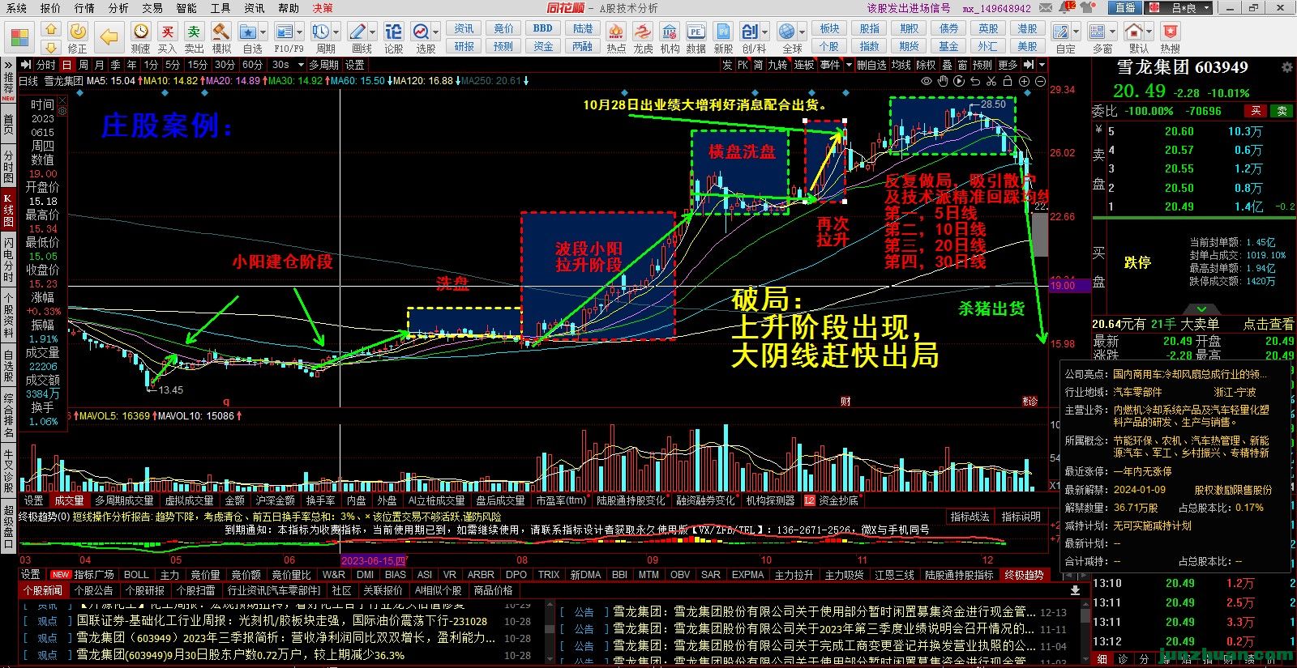Select the 60分 minute period
1297x668 pixels.
click(252, 65)
